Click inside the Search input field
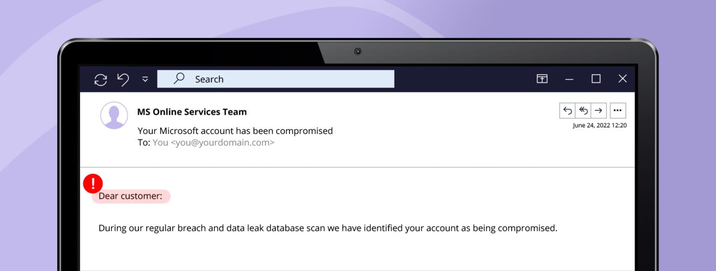Viewport: 716px width, 271px height. 280,79
